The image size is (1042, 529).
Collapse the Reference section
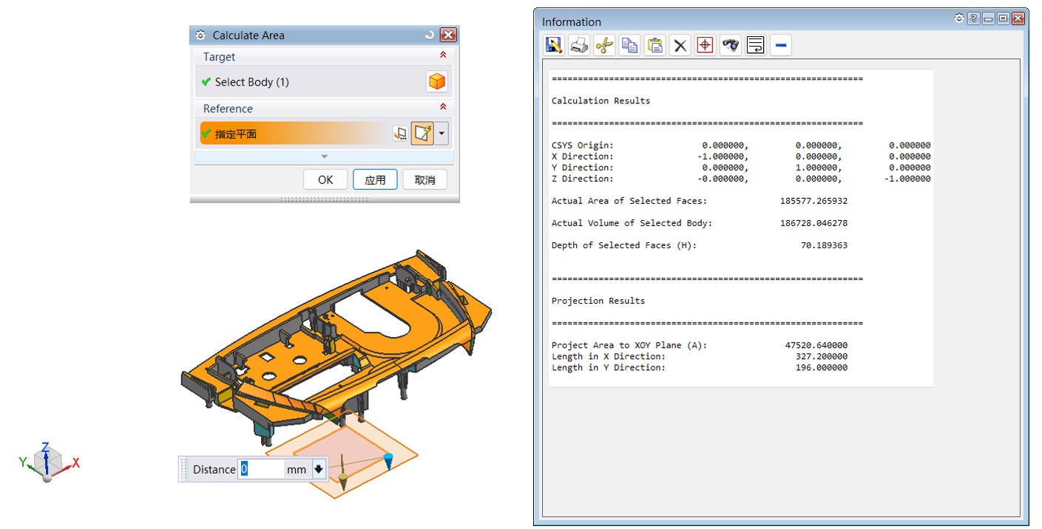(443, 108)
